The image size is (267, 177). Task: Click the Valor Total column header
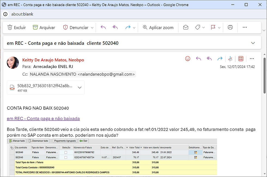(x=133, y=148)
